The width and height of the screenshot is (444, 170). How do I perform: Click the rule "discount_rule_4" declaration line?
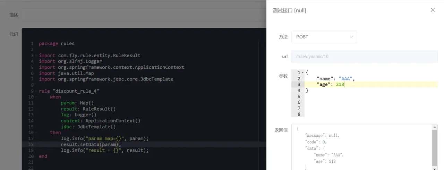click(x=69, y=91)
